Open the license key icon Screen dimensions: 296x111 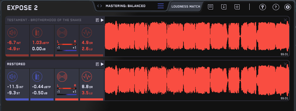(262, 7)
